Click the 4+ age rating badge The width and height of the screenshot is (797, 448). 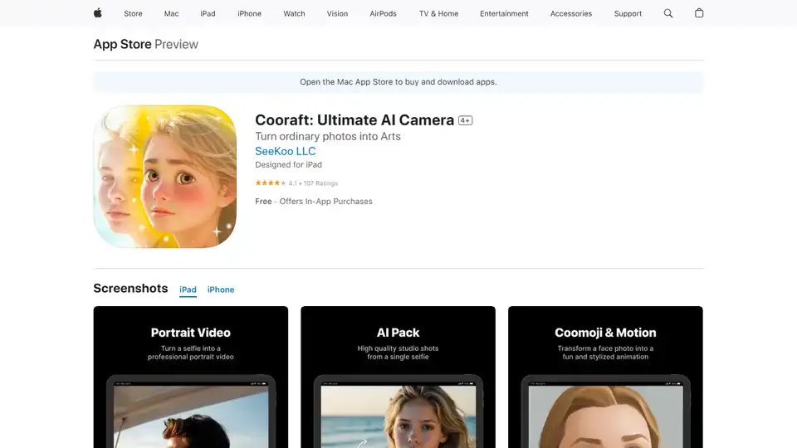click(465, 120)
